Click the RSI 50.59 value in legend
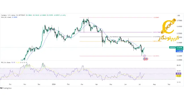The image size is (184, 103). click(x=13, y=62)
